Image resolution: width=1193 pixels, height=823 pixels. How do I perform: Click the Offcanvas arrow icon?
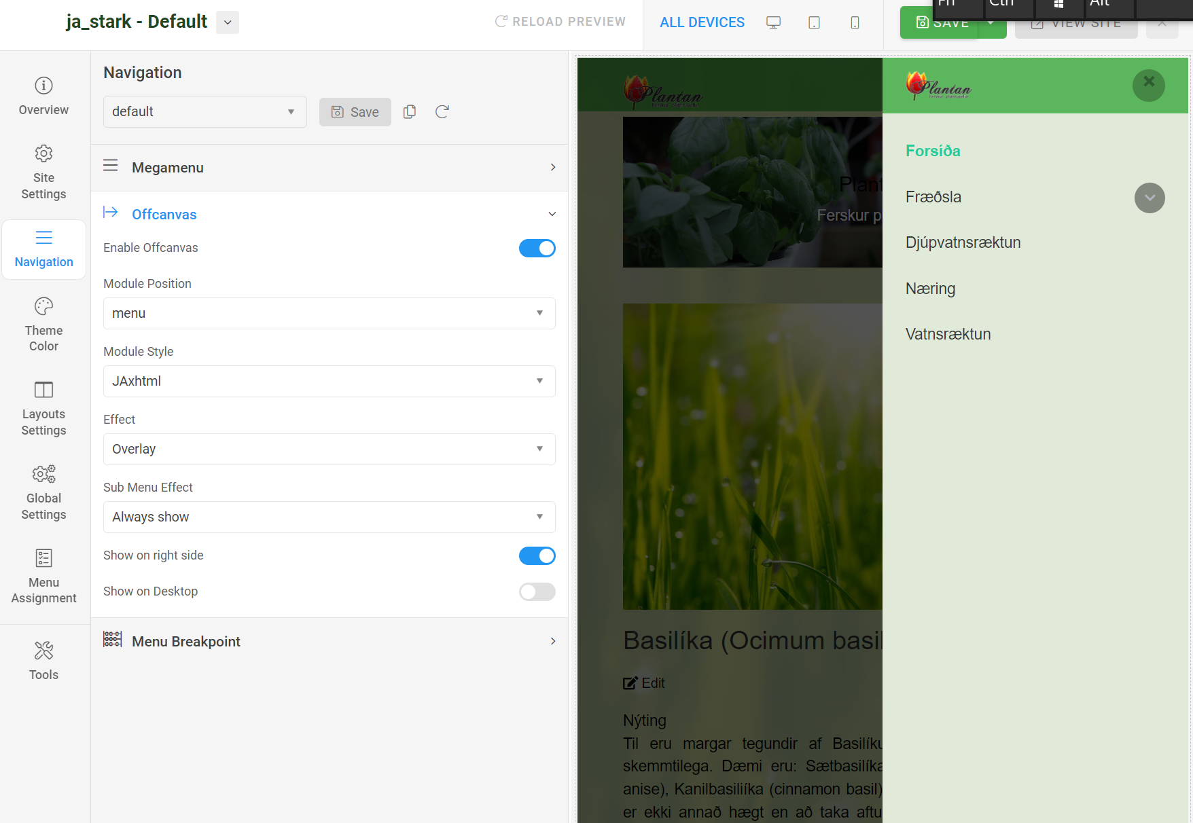pos(111,213)
